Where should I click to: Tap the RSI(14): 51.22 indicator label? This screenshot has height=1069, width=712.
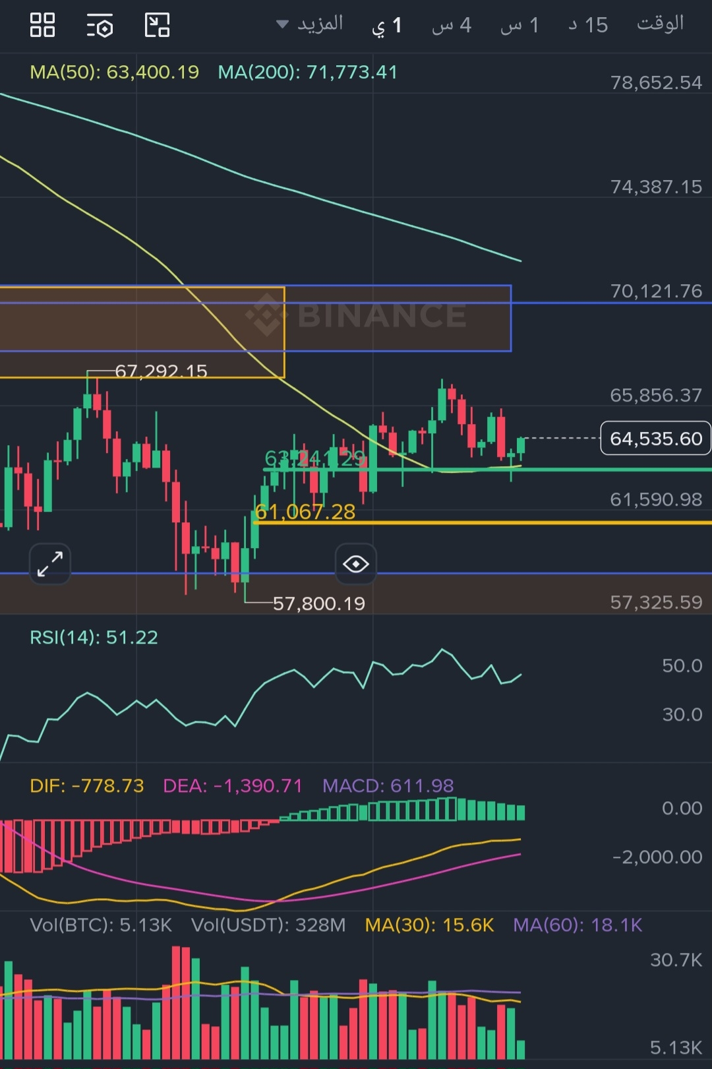click(94, 638)
